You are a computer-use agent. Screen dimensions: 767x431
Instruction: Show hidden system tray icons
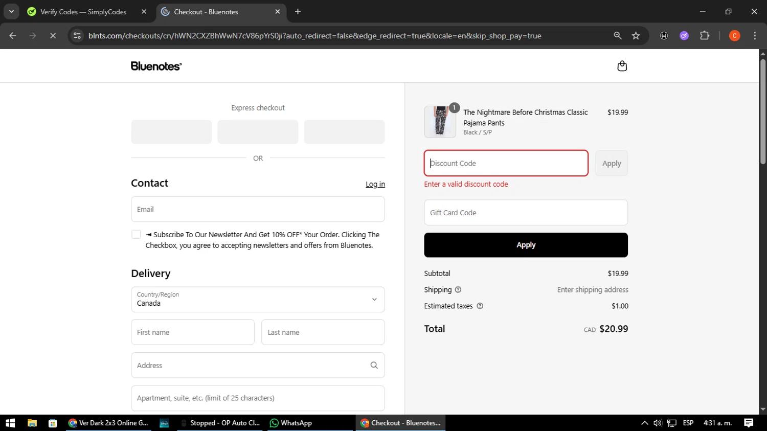(644, 423)
